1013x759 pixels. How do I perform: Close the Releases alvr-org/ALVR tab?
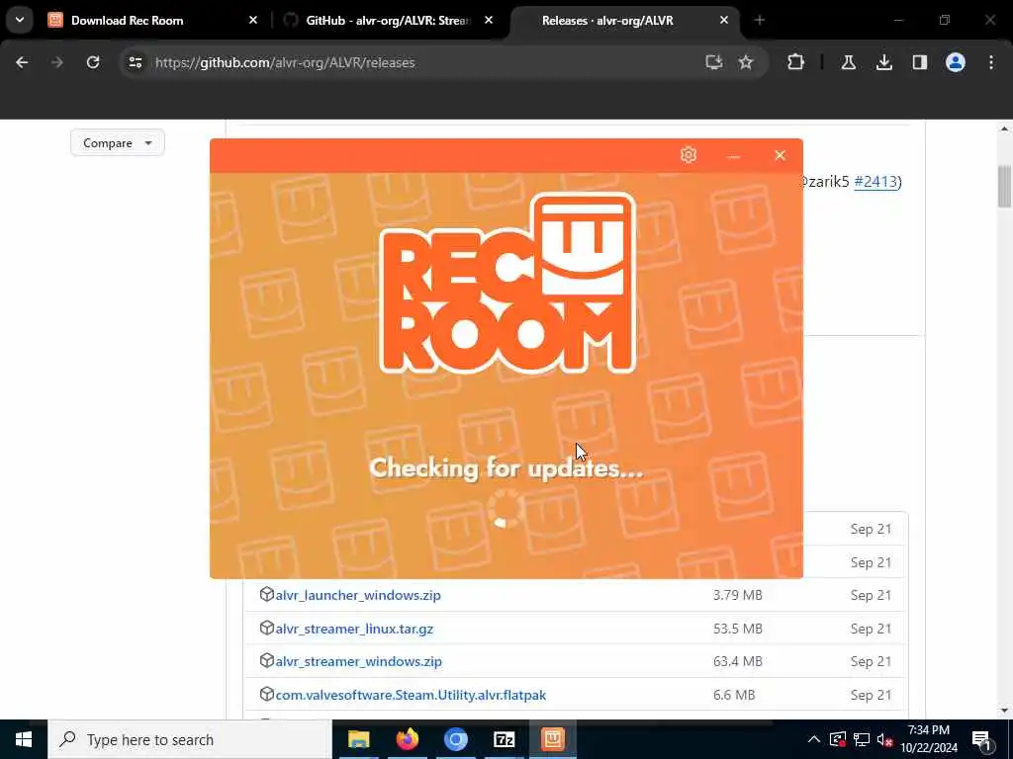coord(724,21)
